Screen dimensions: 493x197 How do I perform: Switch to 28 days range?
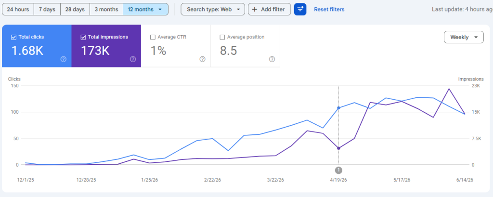pyautogui.click(x=75, y=10)
